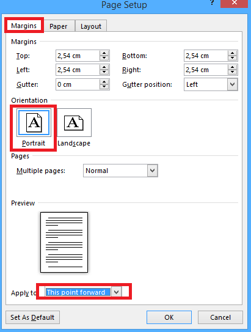This screenshot has height=332, width=251.
Task: Confirm with the OK button
Action: [x=169, y=317]
